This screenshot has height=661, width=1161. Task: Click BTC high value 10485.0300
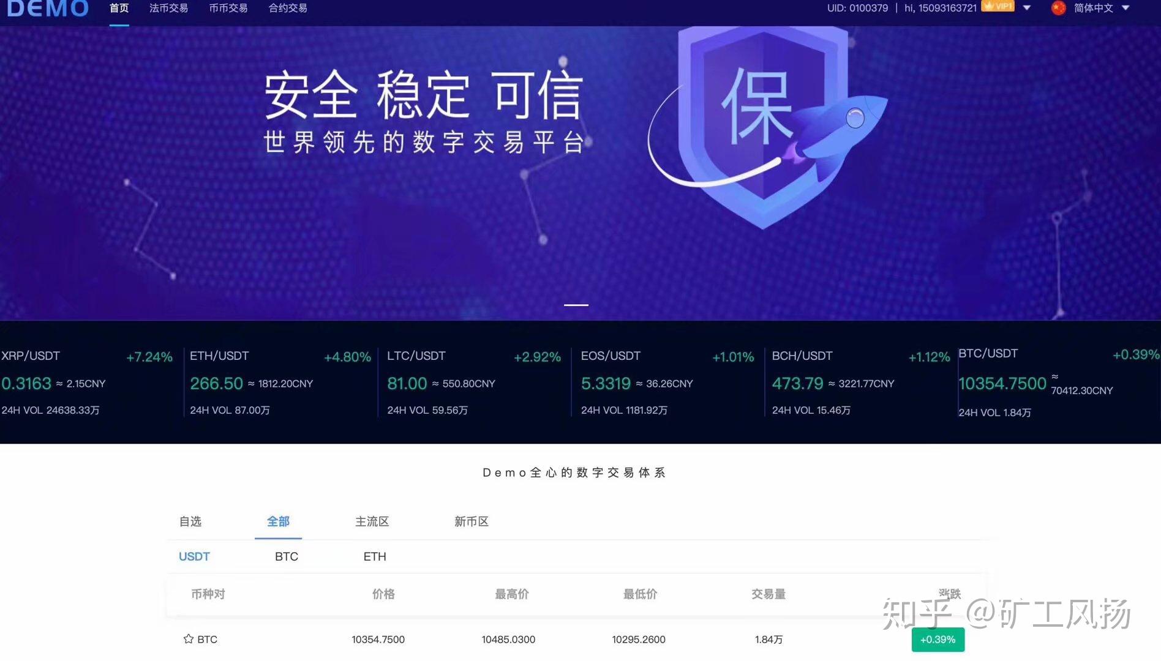[x=508, y=639]
